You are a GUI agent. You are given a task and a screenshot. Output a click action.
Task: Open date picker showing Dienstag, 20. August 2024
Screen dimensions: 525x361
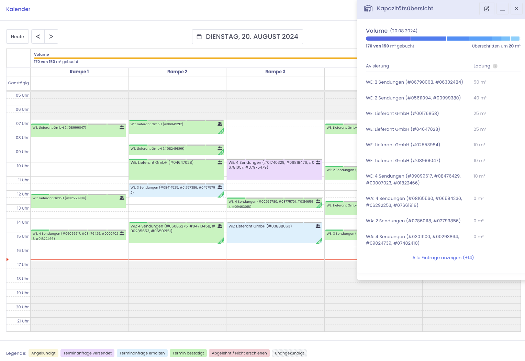pos(247,37)
